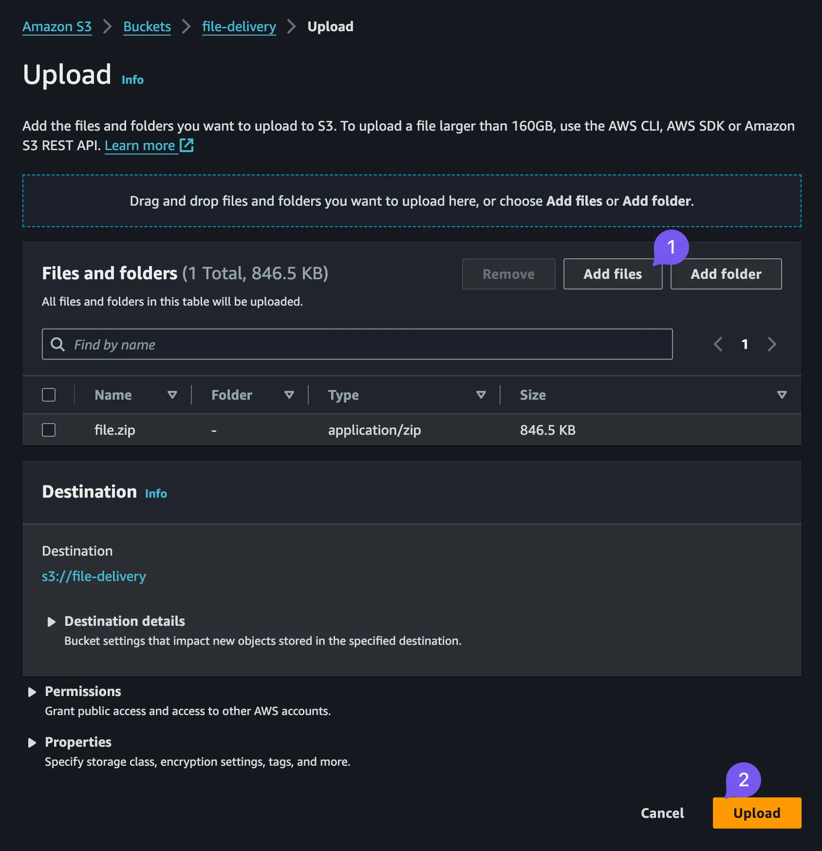Image resolution: width=822 pixels, height=851 pixels.
Task: Click the Type column header
Action: pos(343,395)
